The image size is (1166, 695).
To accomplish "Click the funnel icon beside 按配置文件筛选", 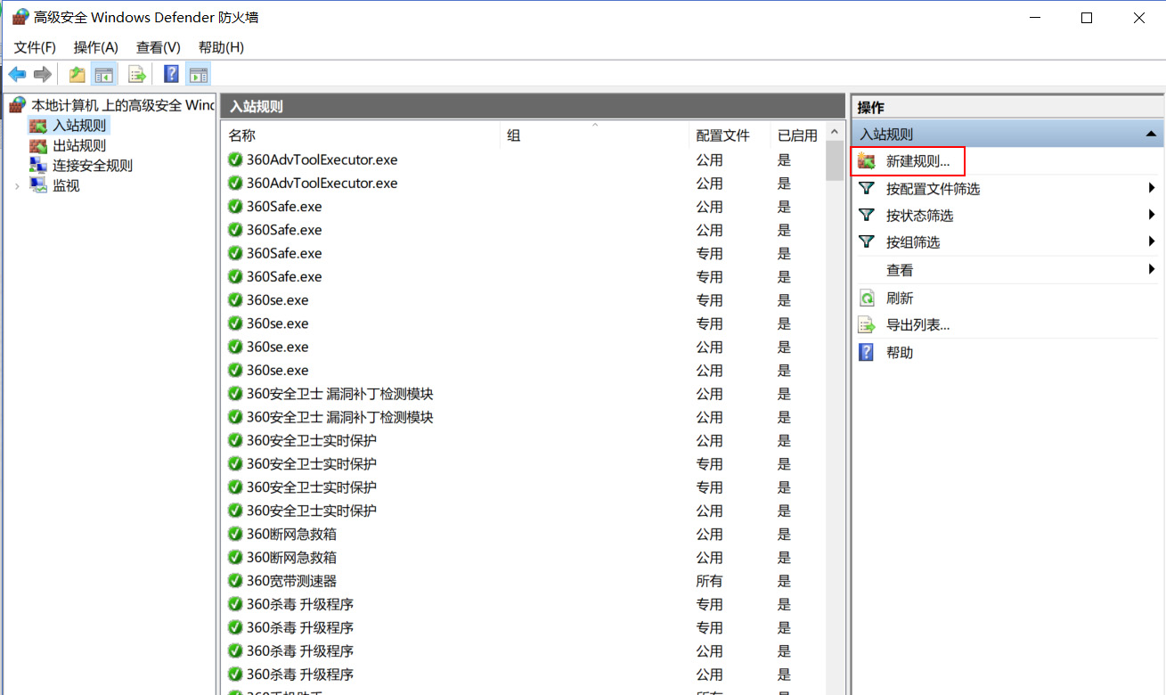I will pyautogui.click(x=866, y=188).
